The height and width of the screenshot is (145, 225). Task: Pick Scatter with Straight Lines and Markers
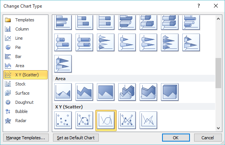(x=127, y=120)
